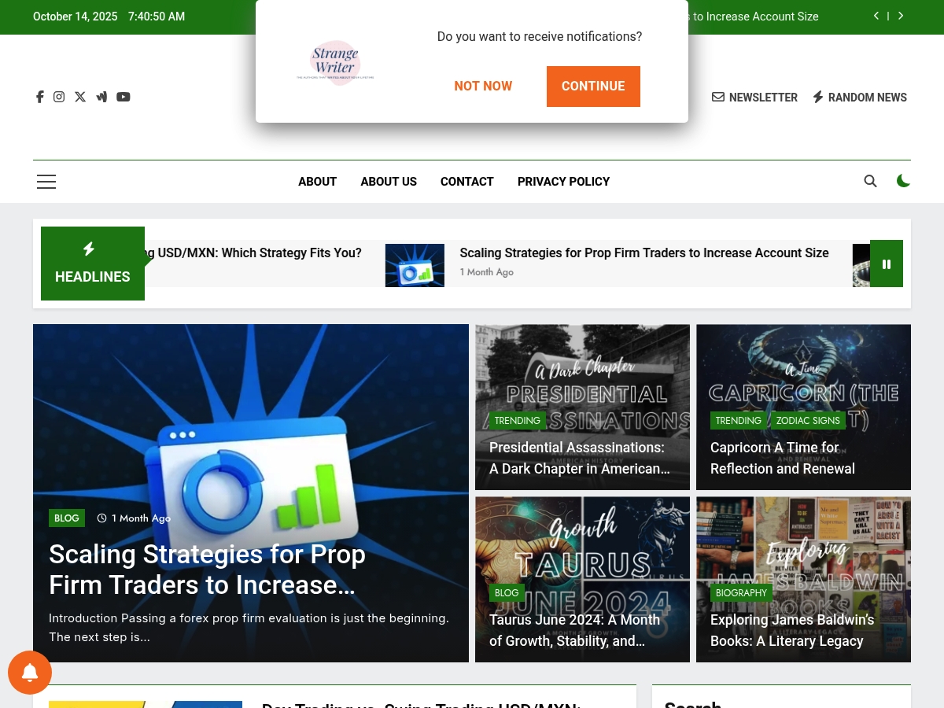
Task: Go to the previous top ticker item
Action: 876,16
